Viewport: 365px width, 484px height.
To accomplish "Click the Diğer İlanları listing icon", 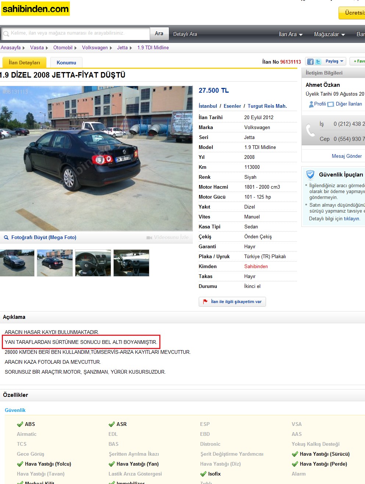I will pos(330,104).
